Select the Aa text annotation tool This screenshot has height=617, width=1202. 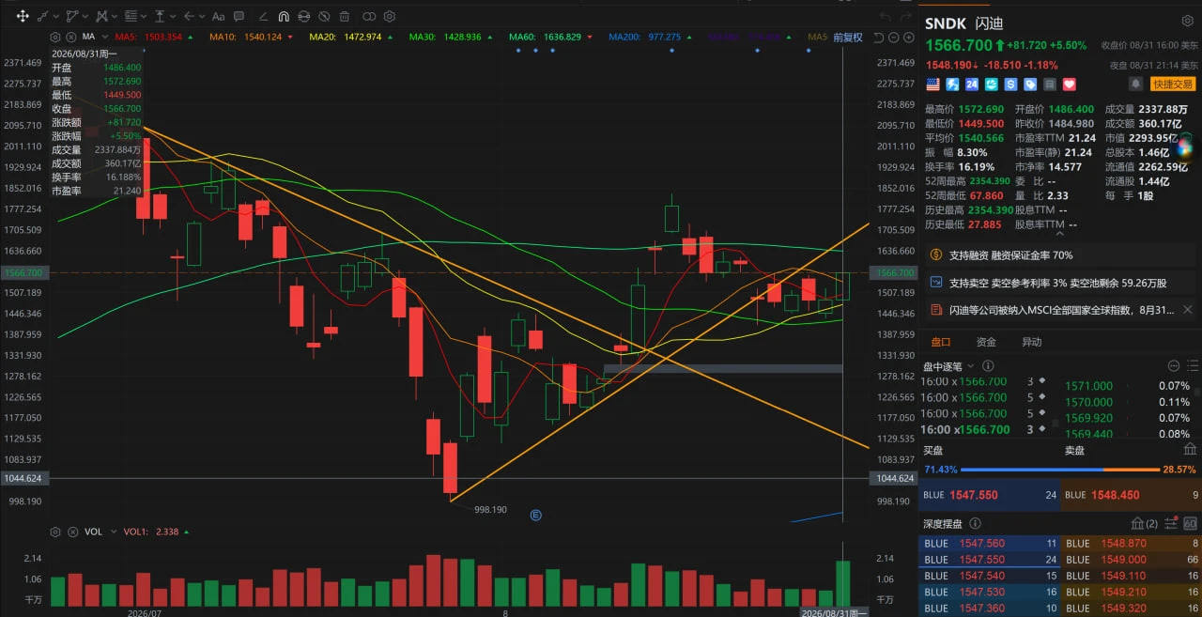point(218,16)
